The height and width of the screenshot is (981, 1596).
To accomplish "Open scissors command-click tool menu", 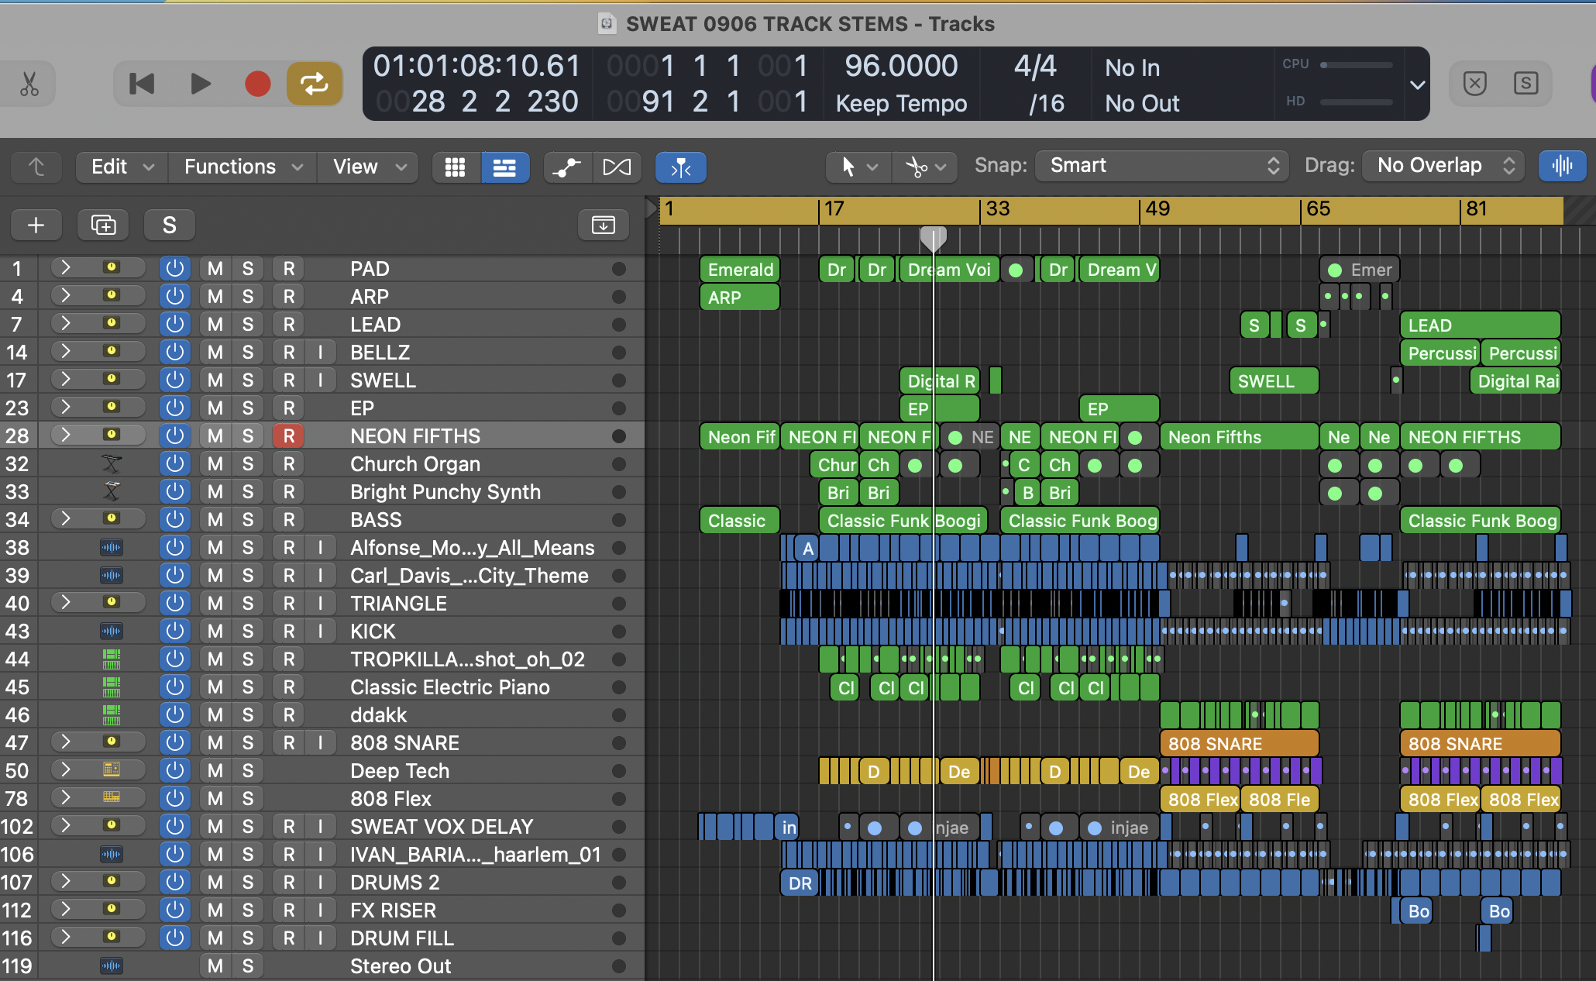I will pyautogui.click(x=925, y=167).
